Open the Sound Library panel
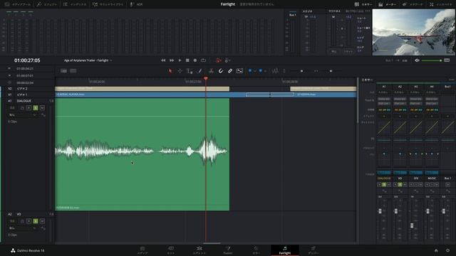The image size is (456, 256). (108, 4)
